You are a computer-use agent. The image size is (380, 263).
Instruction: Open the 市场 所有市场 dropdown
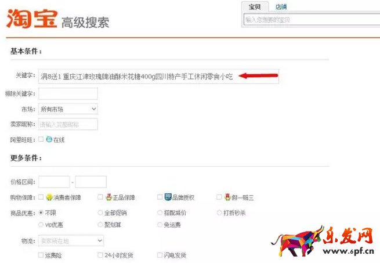coord(68,109)
